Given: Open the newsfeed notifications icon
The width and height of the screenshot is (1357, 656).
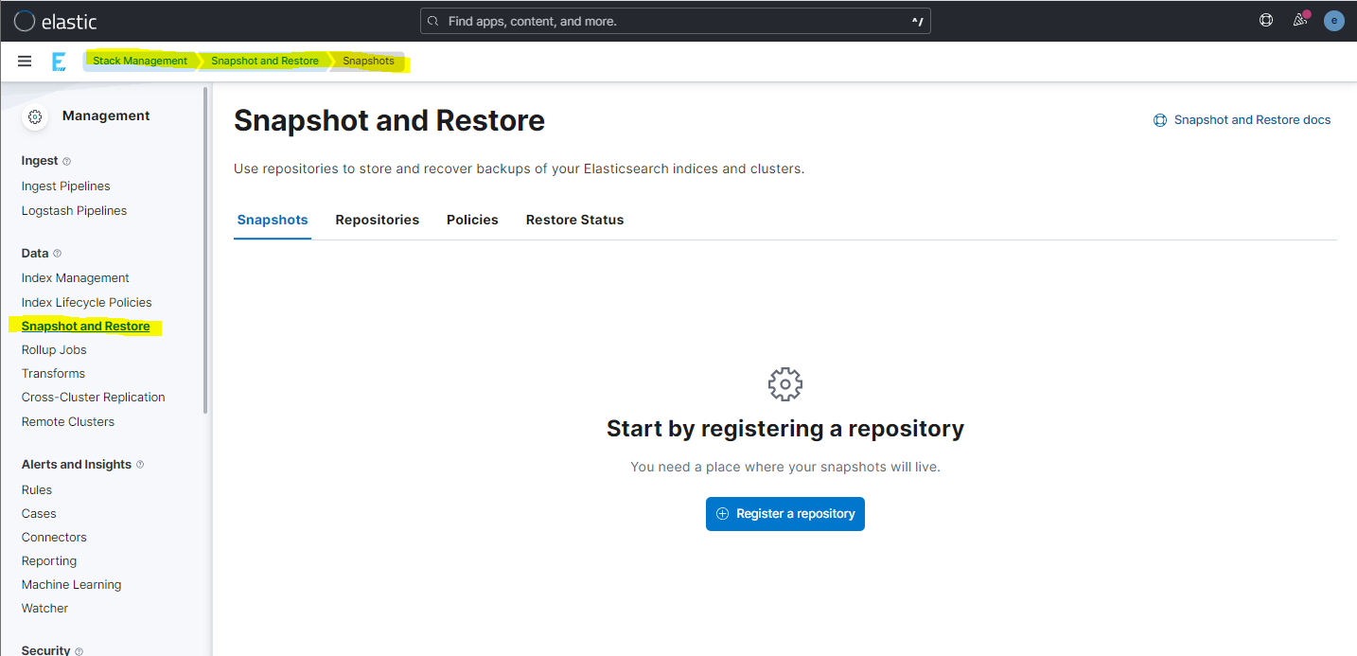Looking at the screenshot, I should pos(1301,20).
